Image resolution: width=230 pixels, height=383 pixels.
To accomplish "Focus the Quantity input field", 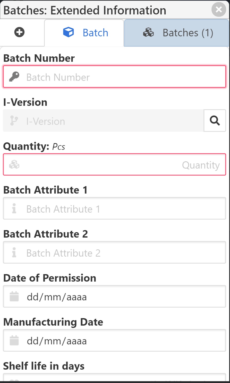I will tap(113, 164).
